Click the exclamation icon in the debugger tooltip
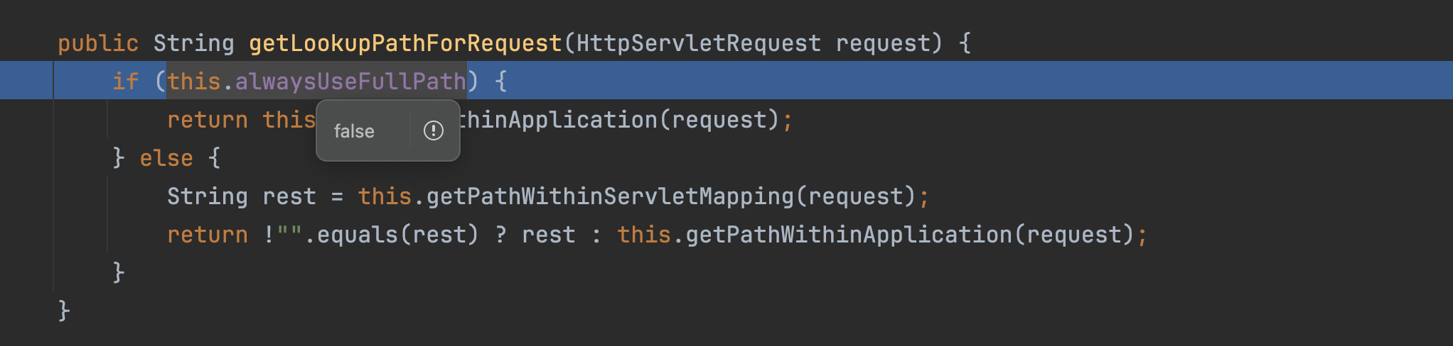 (x=433, y=130)
